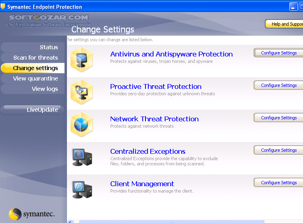Open View logs in sidebar

click(x=32, y=89)
